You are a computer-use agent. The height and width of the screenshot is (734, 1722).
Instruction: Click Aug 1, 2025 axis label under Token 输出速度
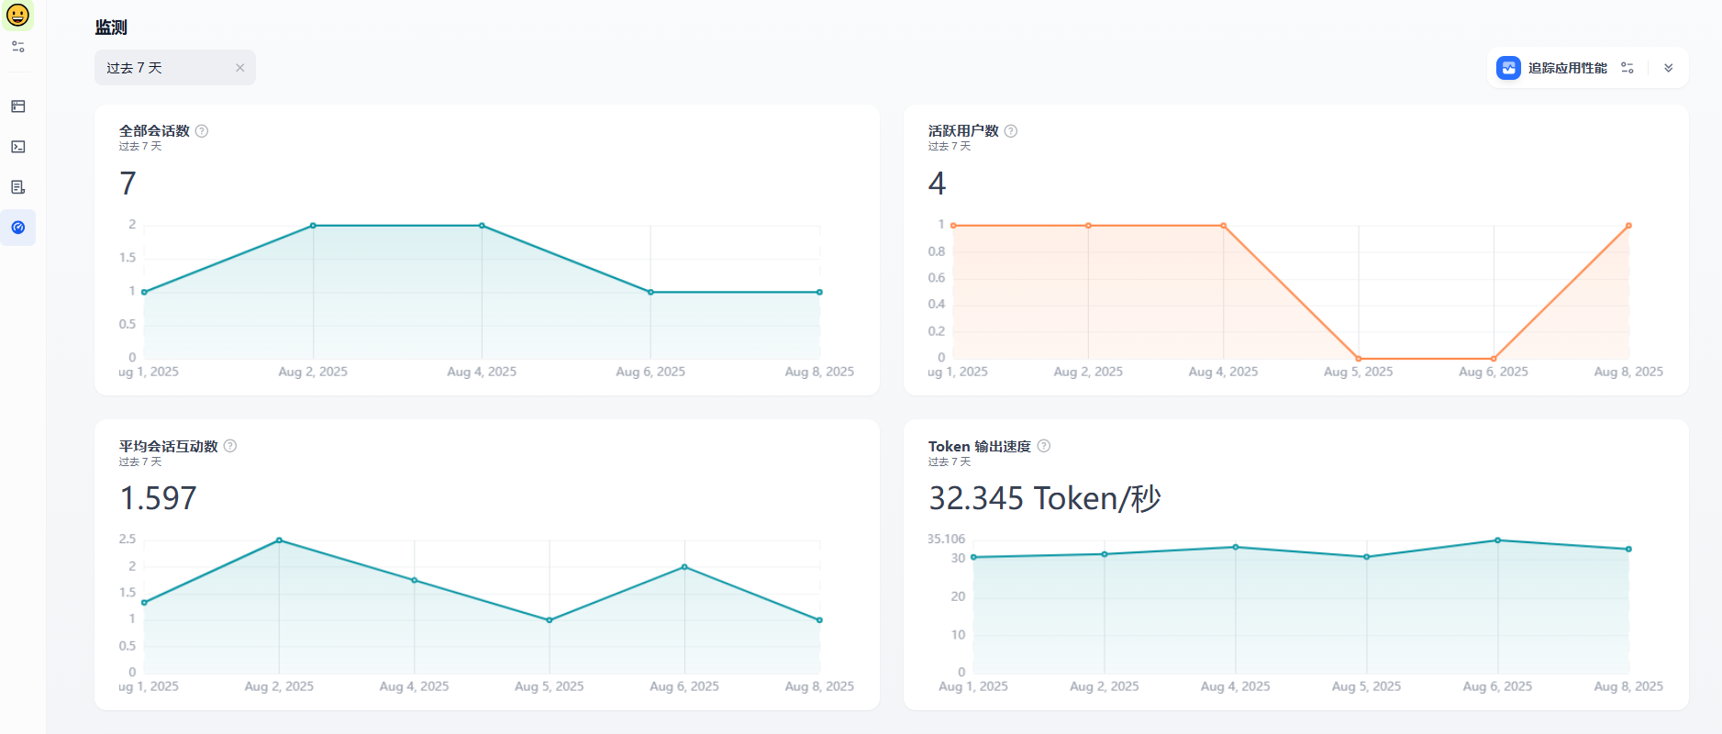(973, 686)
